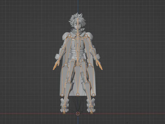This screenshot has width=165, height=124.
Task: Select the character's spiky-haired head mesh
Action: coord(77,22)
